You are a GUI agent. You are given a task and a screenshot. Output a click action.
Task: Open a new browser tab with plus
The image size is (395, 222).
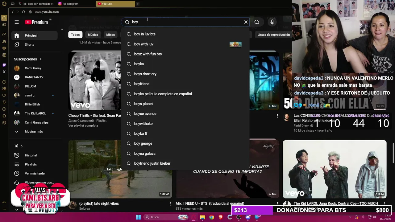(x=138, y=4)
